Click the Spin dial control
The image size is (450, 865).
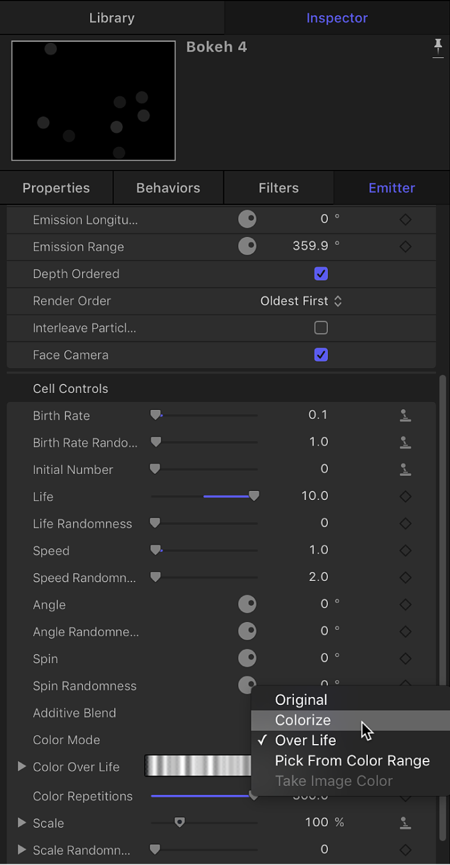click(247, 658)
